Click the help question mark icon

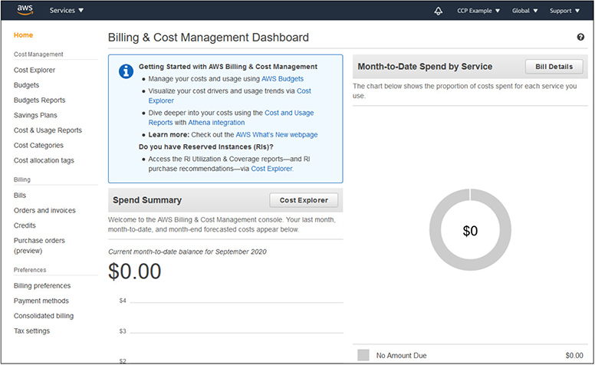[x=580, y=37]
